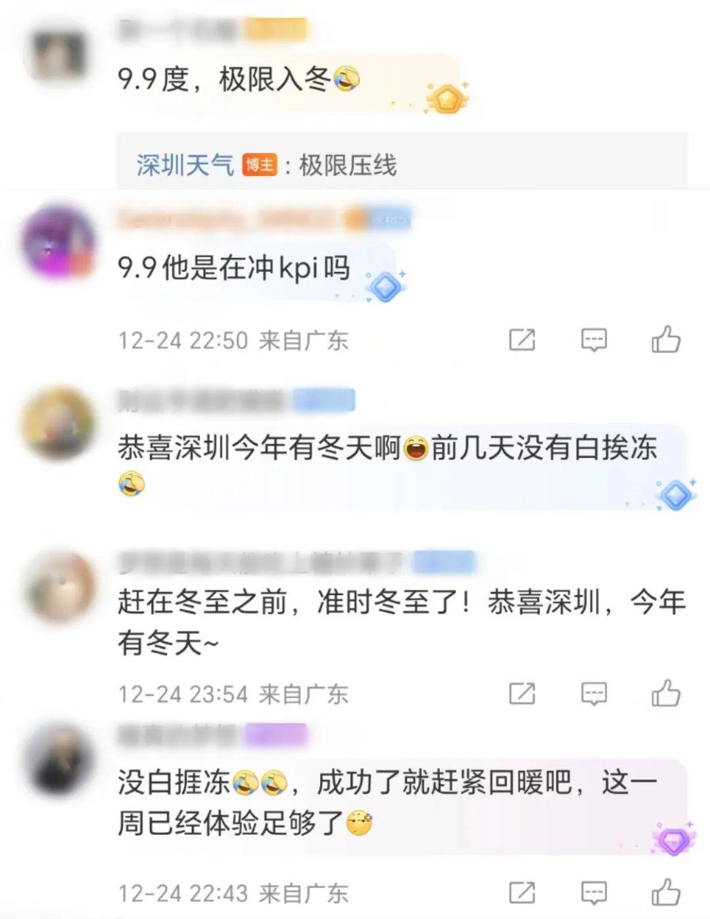Share the 9.9他是在冲kpi吗 comment
The image size is (710, 919).
pyautogui.click(x=522, y=340)
